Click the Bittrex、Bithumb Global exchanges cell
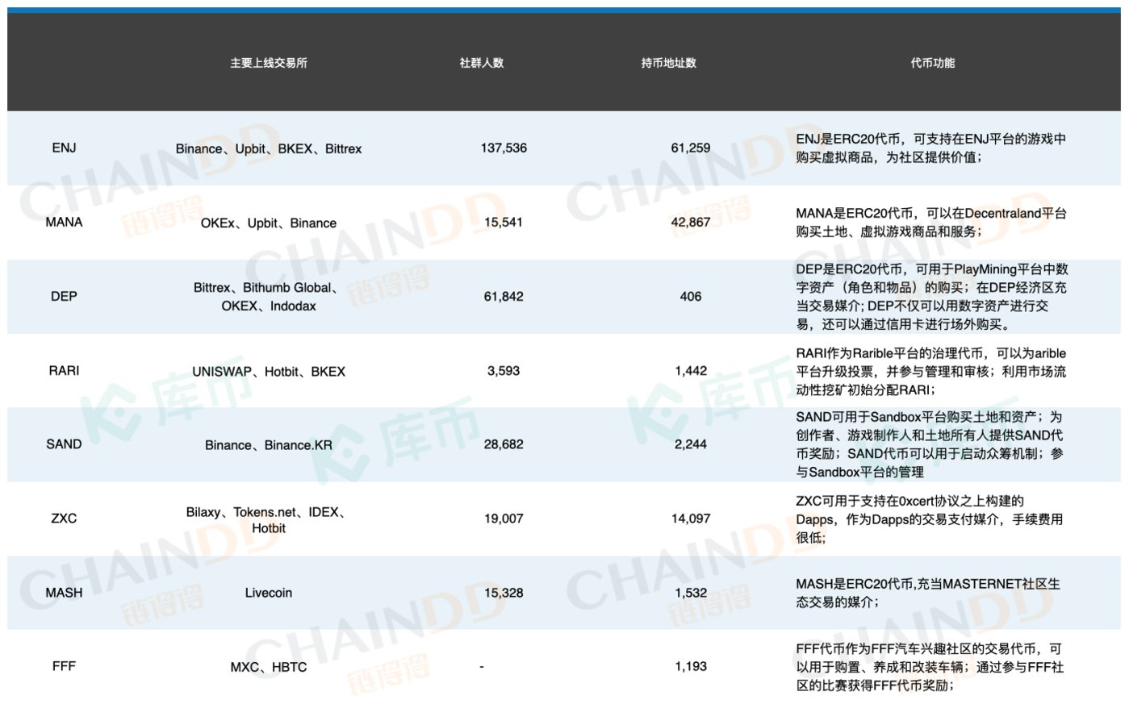The image size is (1129, 725). [x=269, y=297]
